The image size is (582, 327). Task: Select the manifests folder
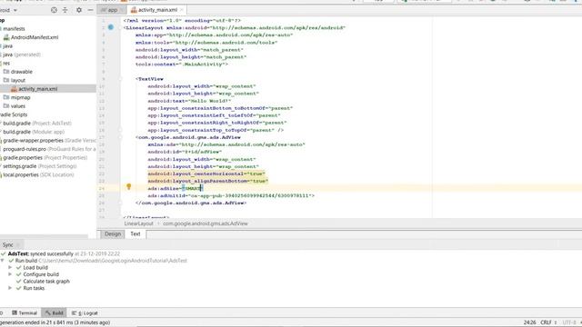(14, 29)
